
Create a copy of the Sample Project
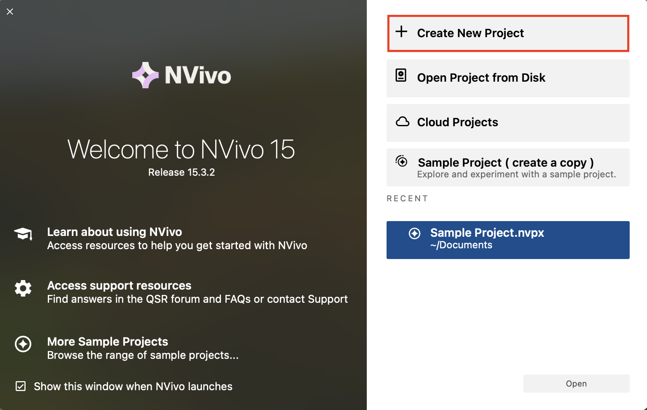click(508, 167)
